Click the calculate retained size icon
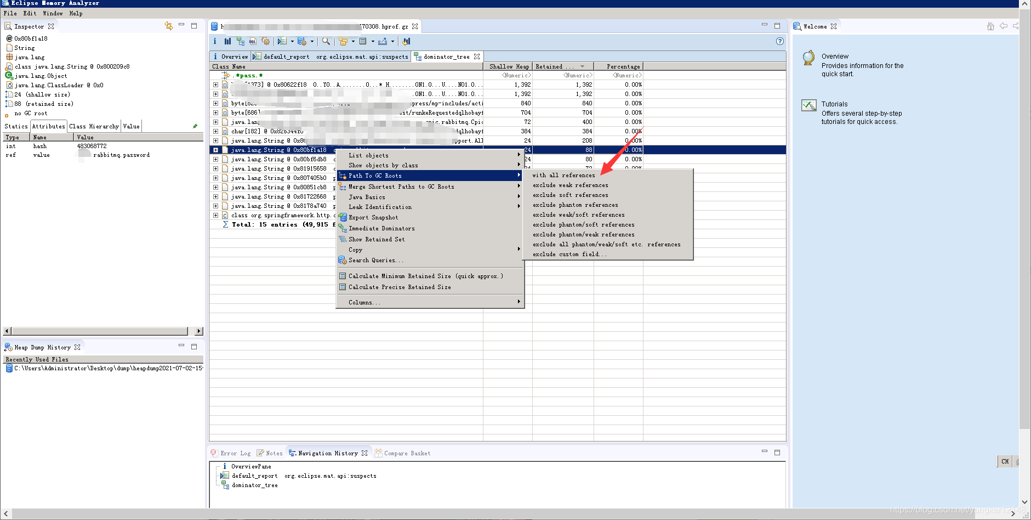The image size is (1031, 520). click(363, 41)
